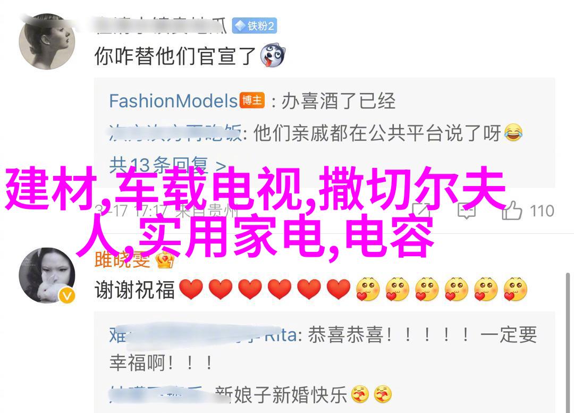
Task: Open the comment reply icon
Action: [x=467, y=211]
